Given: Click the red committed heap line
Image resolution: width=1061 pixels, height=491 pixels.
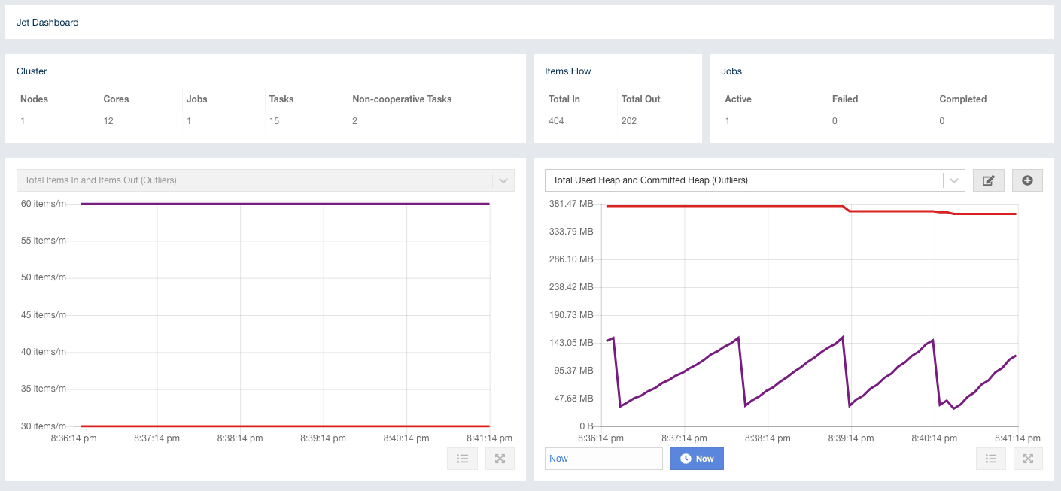Looking at the screenshot, I should click(x=722, y=206).
